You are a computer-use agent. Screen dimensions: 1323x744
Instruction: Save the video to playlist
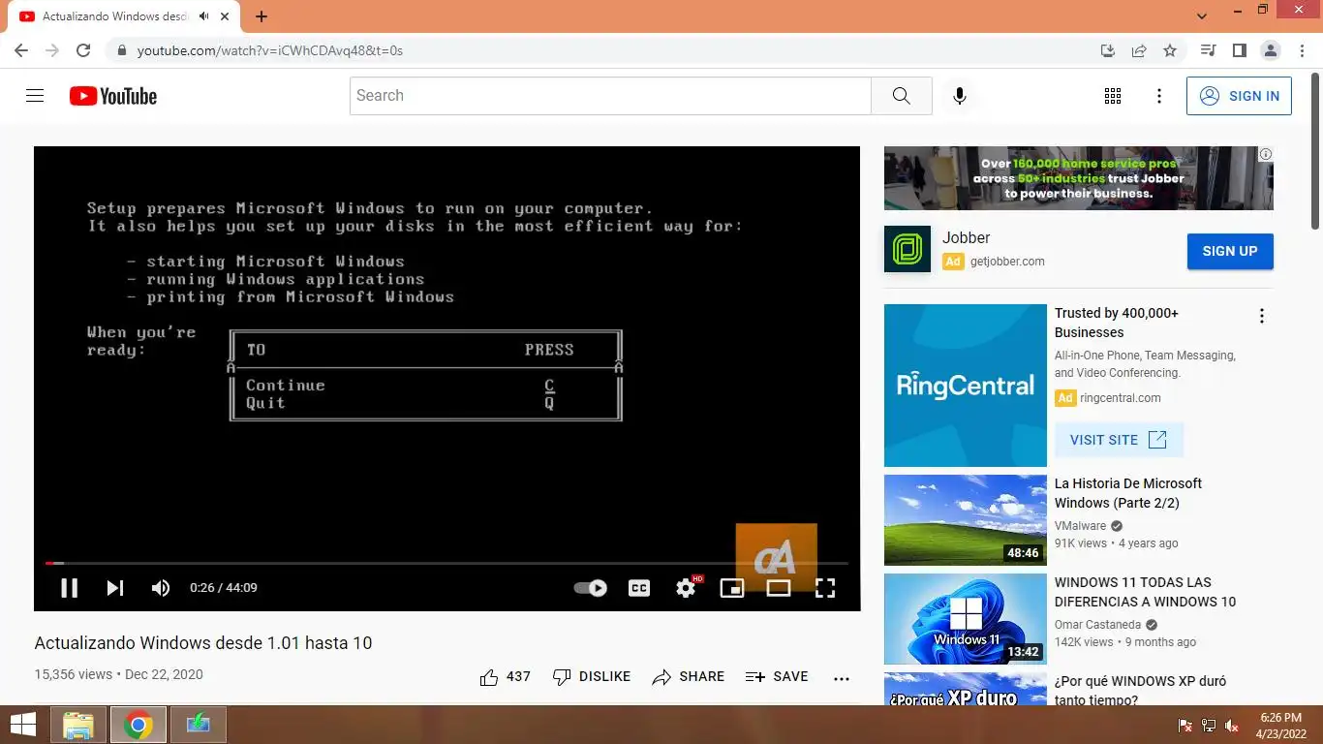click(x=777, y=677)
